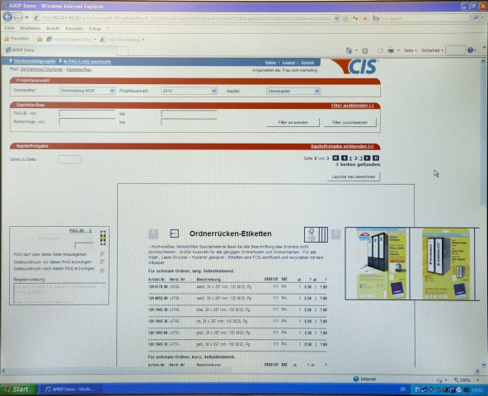The image size is (488, 396).
Task: Click the Home link in header
Action: [270, 63]
